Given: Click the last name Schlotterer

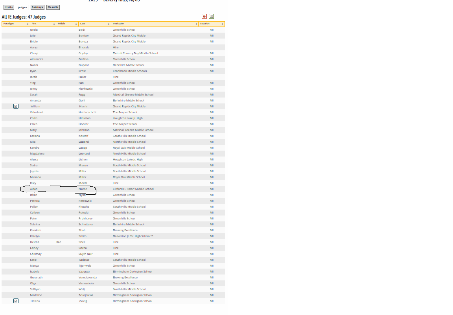Looking at the screenshot, I should tap(86, 225).
